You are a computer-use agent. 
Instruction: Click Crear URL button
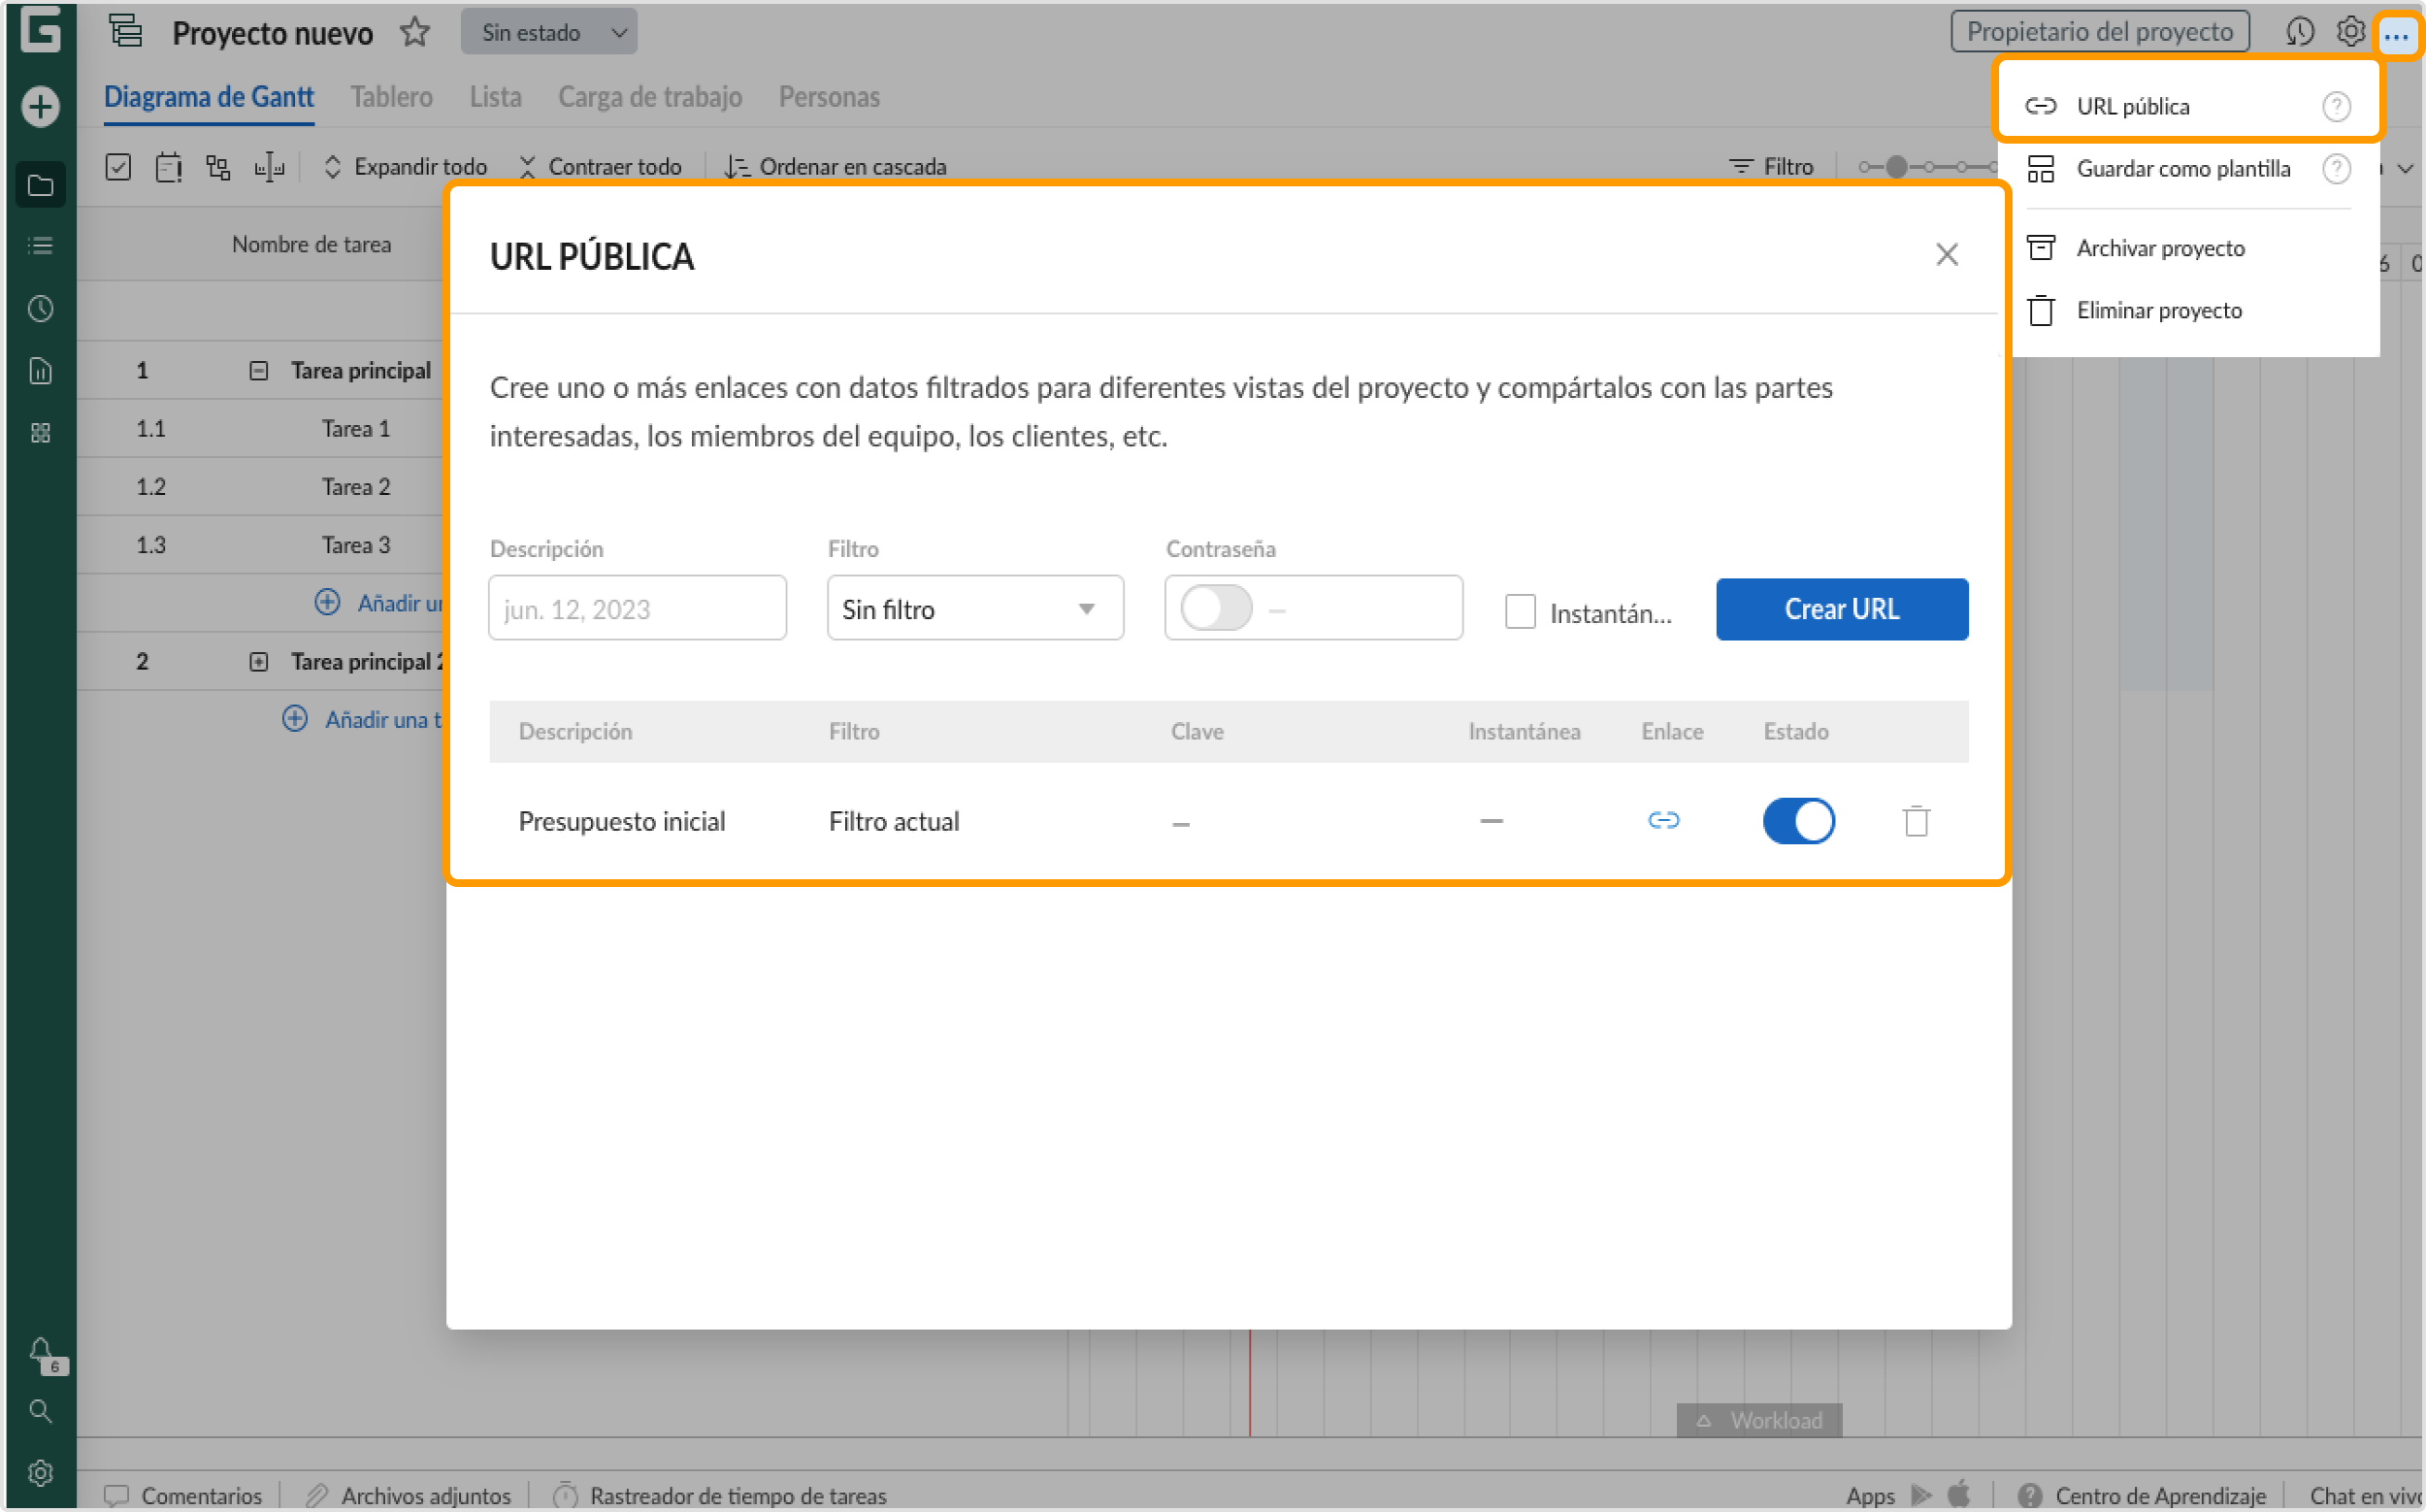pyautogui.click(x=1841, y=609)
